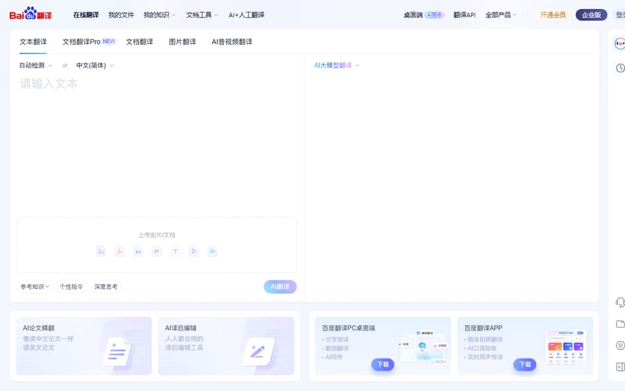Choose the text file upload icon
The width and height of the screenshot is (625, 391).
tap(175, 251)
